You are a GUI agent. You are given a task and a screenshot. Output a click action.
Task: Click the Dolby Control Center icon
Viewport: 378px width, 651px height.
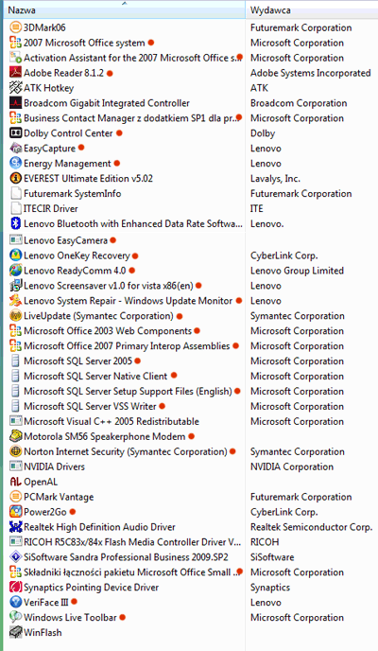pyautogui.click(x=15, y=133)
